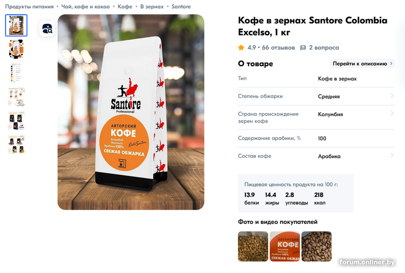405x273 pixels.
Task: Select the second thumbnail with dotted background
Action: (16, 49)
